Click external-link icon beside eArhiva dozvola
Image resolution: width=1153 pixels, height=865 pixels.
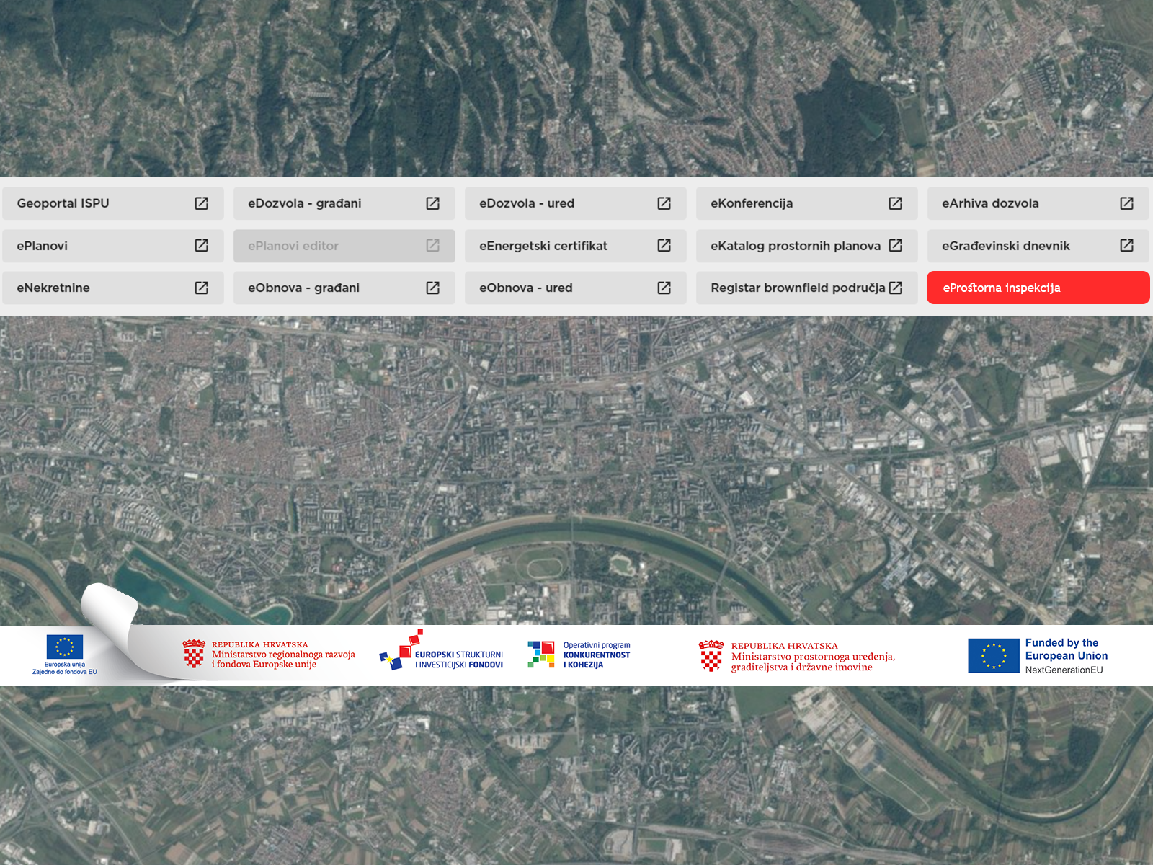(1126, 203)
